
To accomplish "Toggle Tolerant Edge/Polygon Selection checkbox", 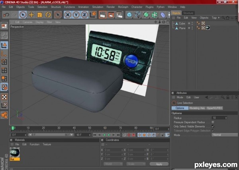I will point(213,131).
